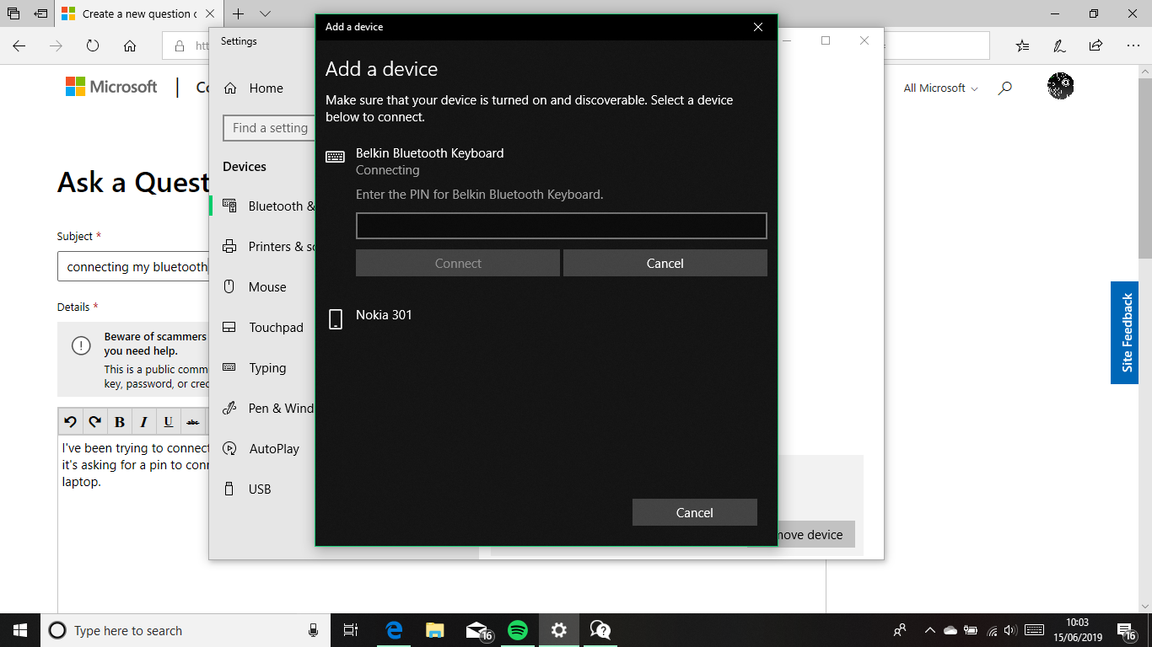Click the Connect button in Add a device
Image resolution: width=1152 pixels, height=647 pixels.
458,263
